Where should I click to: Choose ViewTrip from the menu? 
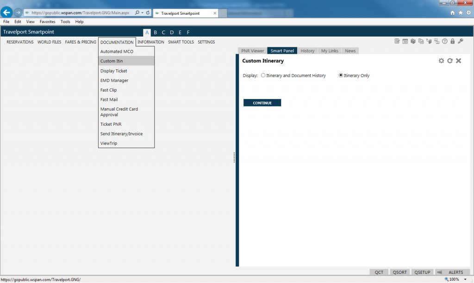tap(126, 143)
